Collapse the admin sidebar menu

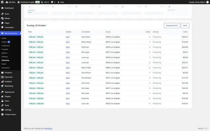(10, 114)
